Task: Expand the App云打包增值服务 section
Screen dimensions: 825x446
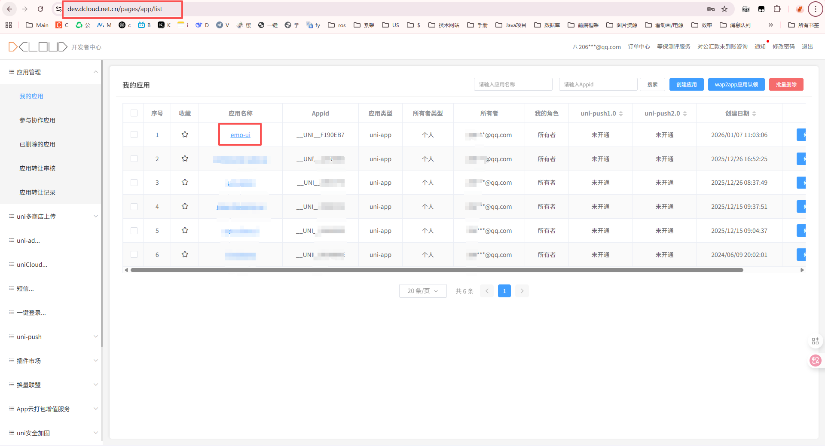Action: 95,409
